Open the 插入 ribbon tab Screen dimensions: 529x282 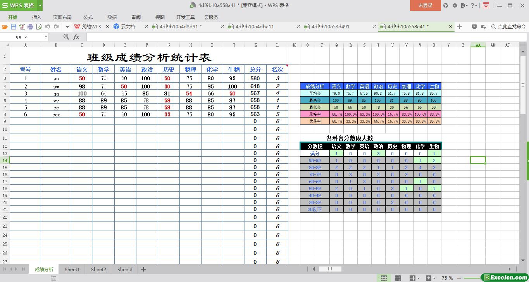36,17
